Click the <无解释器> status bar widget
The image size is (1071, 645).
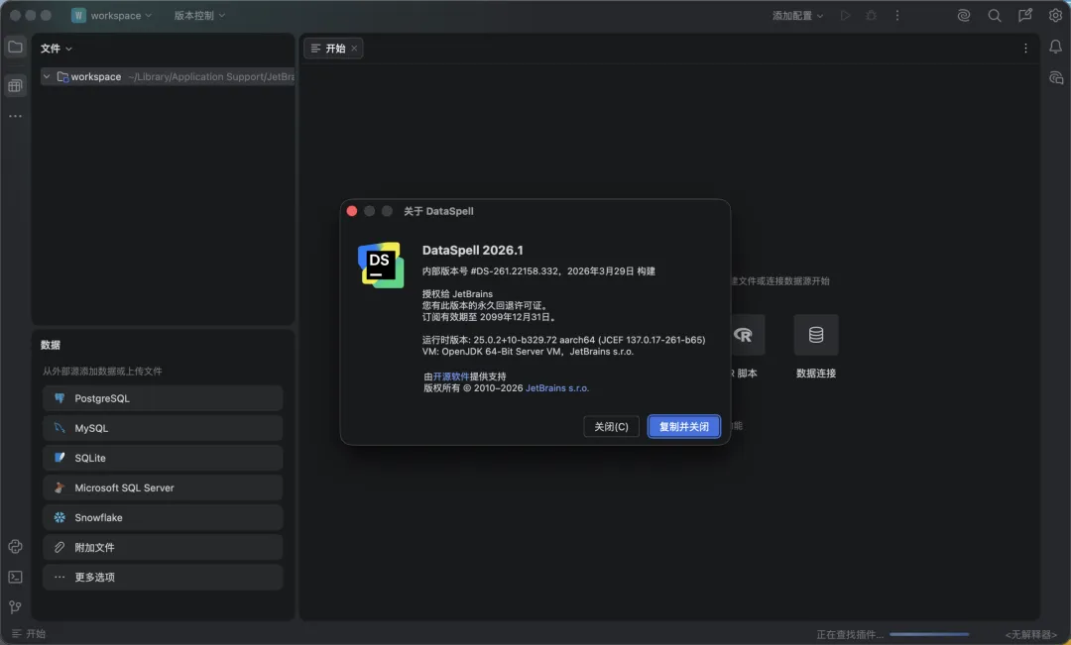[1033, 634]
